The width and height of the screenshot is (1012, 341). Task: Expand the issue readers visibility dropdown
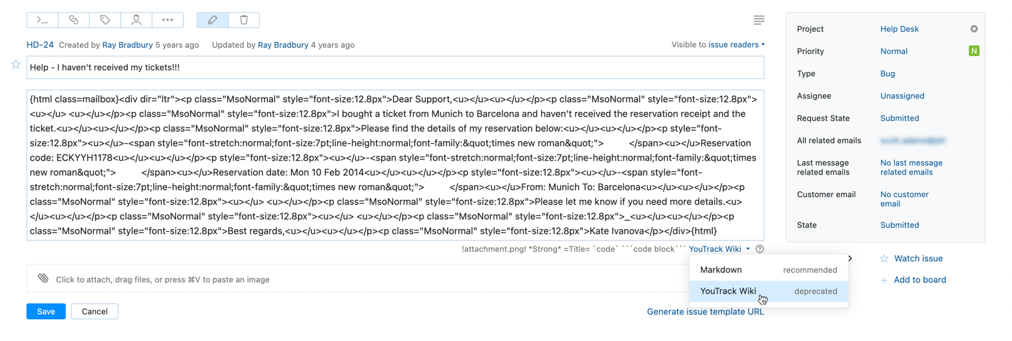pyautogui.click(x=736, y=45)
